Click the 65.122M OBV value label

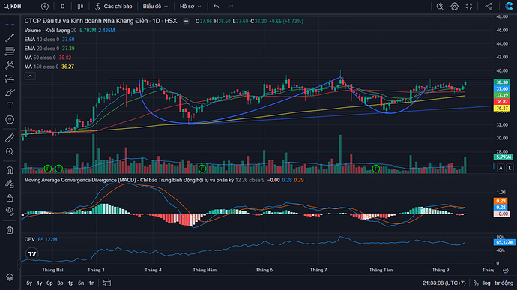tap(504, 242)
